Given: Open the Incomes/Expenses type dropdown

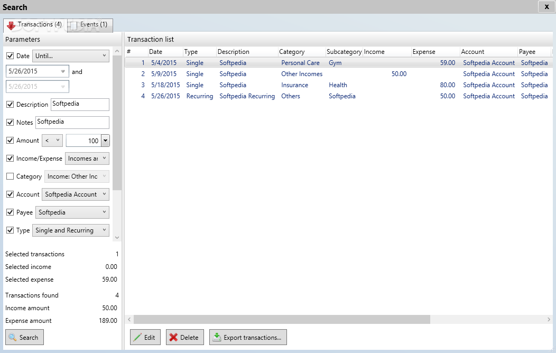Looking at the screenshot, I should (x=87, y=159).
